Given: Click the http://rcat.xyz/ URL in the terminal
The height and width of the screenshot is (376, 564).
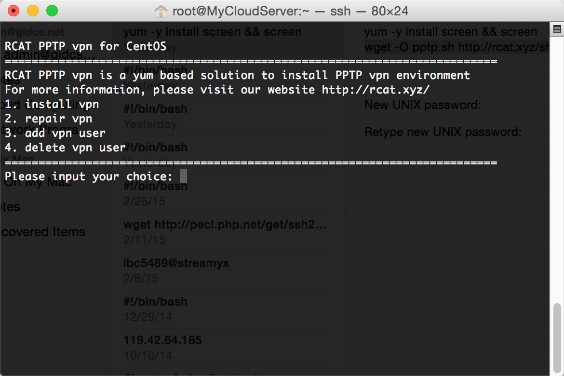Looking at the screenshot, I should tap(376, 90).
